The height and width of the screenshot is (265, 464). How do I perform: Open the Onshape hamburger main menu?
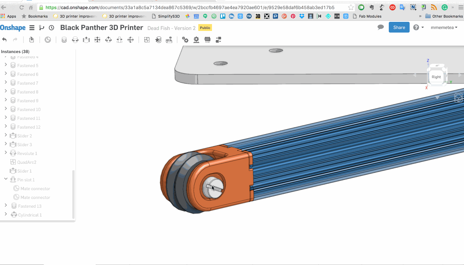coord(32,28)
